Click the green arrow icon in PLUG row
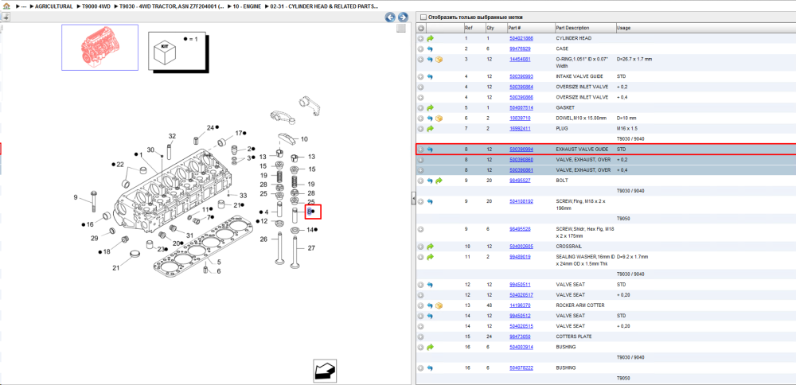This screenshot has width=796, height=385. (x=431, y=128)
